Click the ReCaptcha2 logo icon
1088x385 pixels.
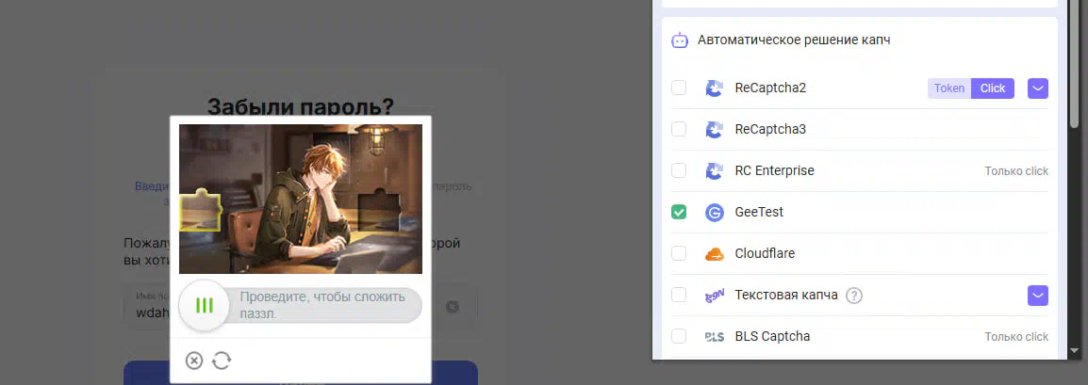click(x=714, y=88)
